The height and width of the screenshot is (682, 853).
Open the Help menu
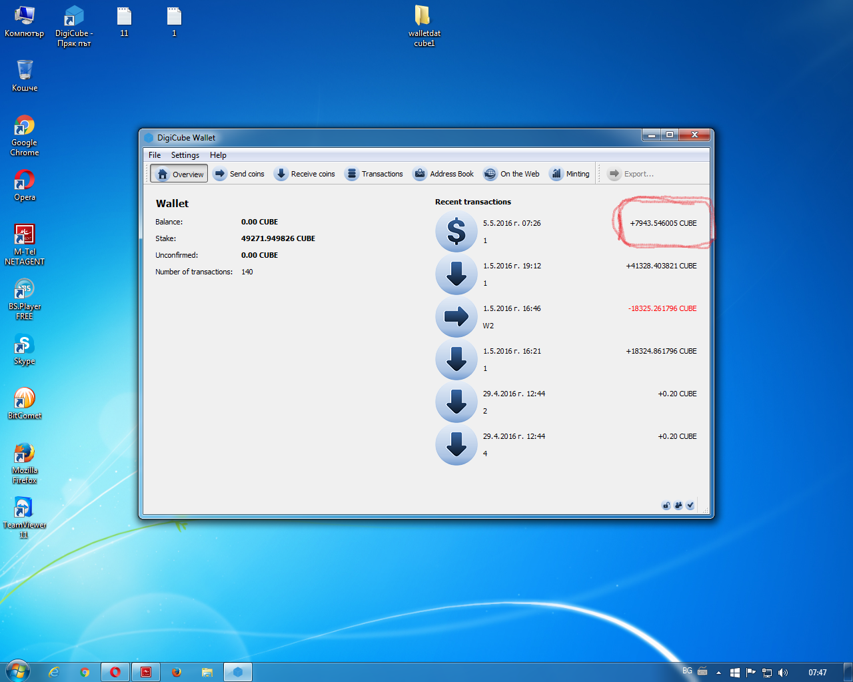tap(218, 155)
